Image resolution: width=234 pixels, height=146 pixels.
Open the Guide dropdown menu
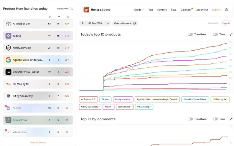coord(139,10)
